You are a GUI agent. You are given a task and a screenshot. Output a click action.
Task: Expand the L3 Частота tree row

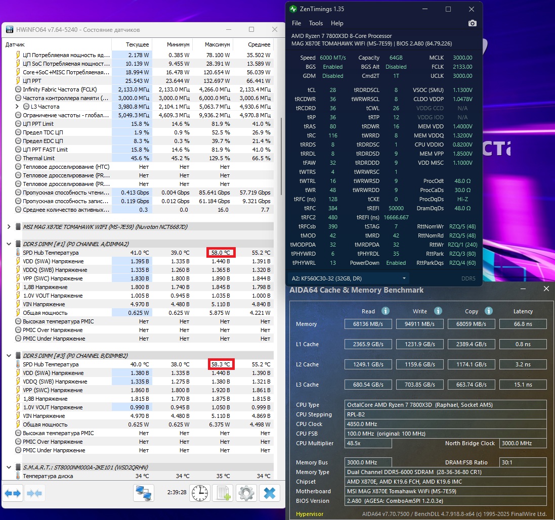[17, 107]
